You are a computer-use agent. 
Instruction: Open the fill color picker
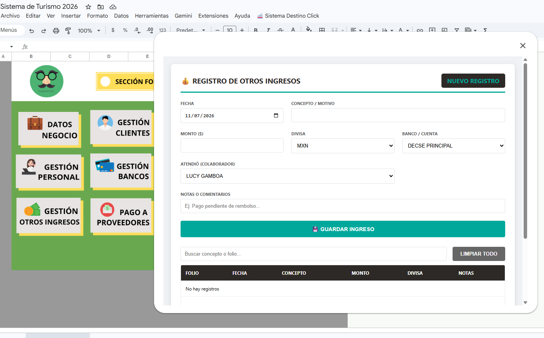[309, 30]
